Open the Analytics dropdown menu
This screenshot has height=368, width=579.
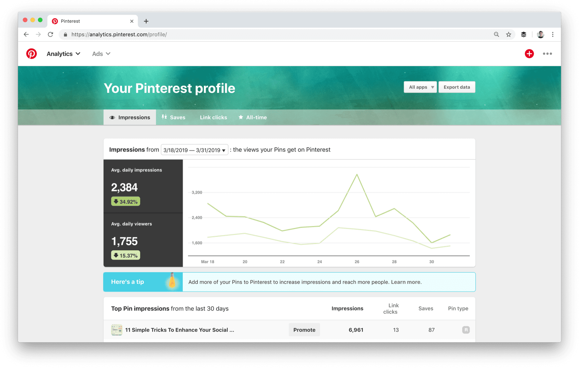[63, 54]
